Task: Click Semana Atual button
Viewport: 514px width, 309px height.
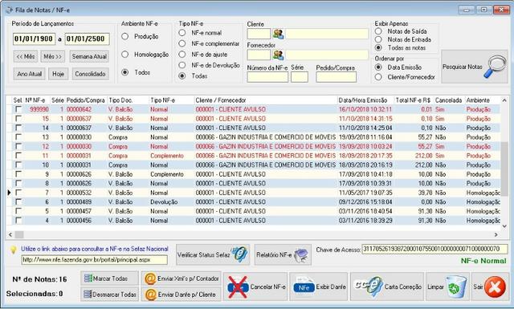Action: (x=89, y=56)
